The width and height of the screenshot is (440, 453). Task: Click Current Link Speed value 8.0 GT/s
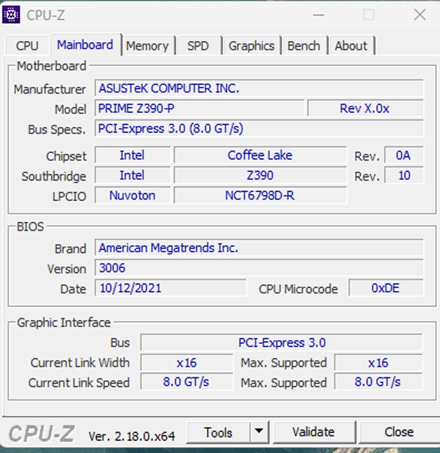(x=186, y=382)
